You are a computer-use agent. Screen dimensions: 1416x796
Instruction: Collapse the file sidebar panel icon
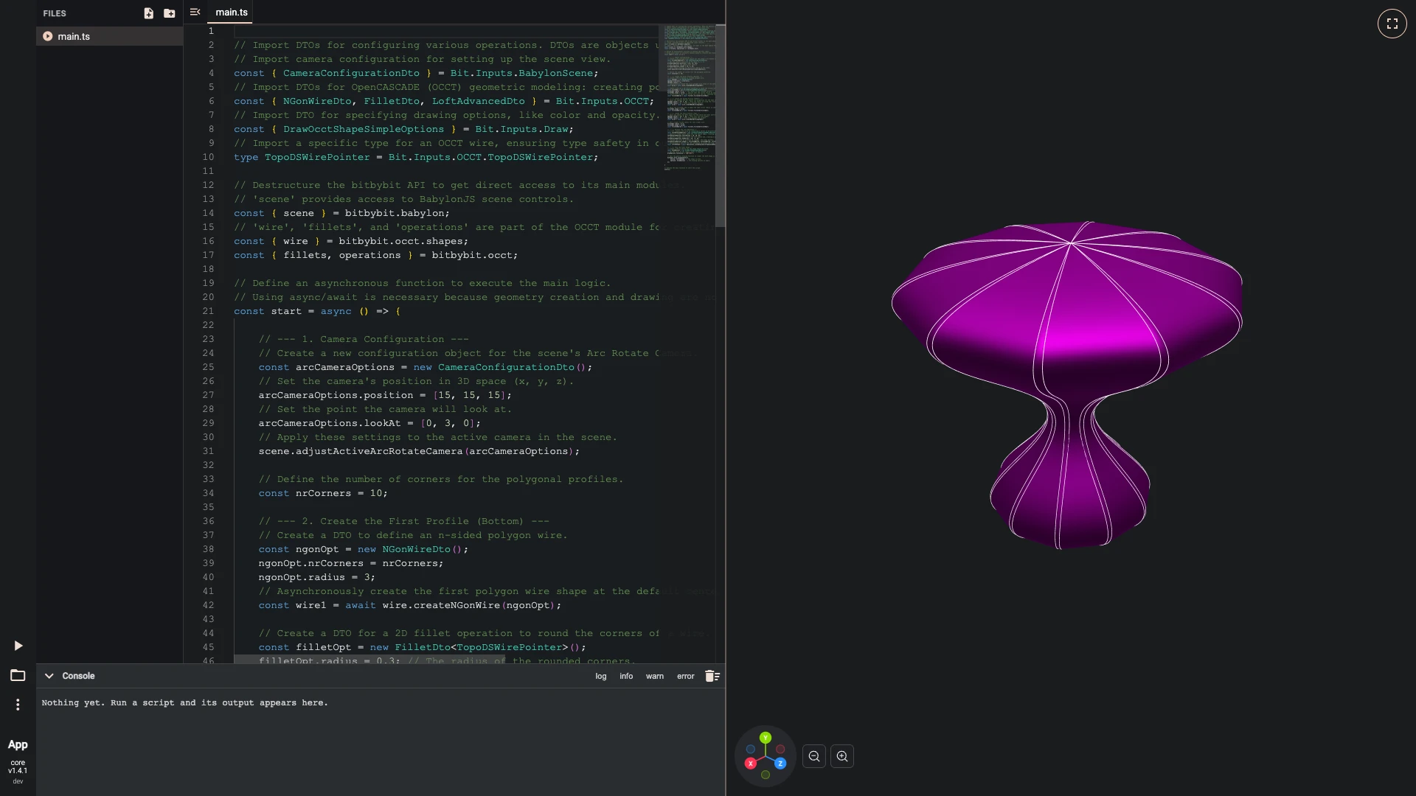tap(195, 12)
